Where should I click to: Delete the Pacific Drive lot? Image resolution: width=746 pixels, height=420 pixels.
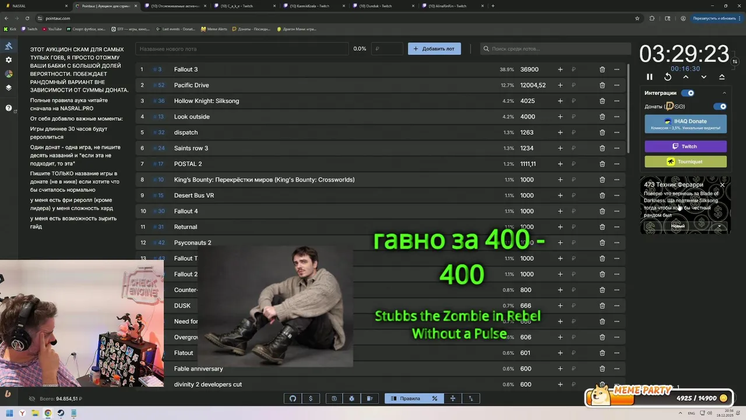602,85
